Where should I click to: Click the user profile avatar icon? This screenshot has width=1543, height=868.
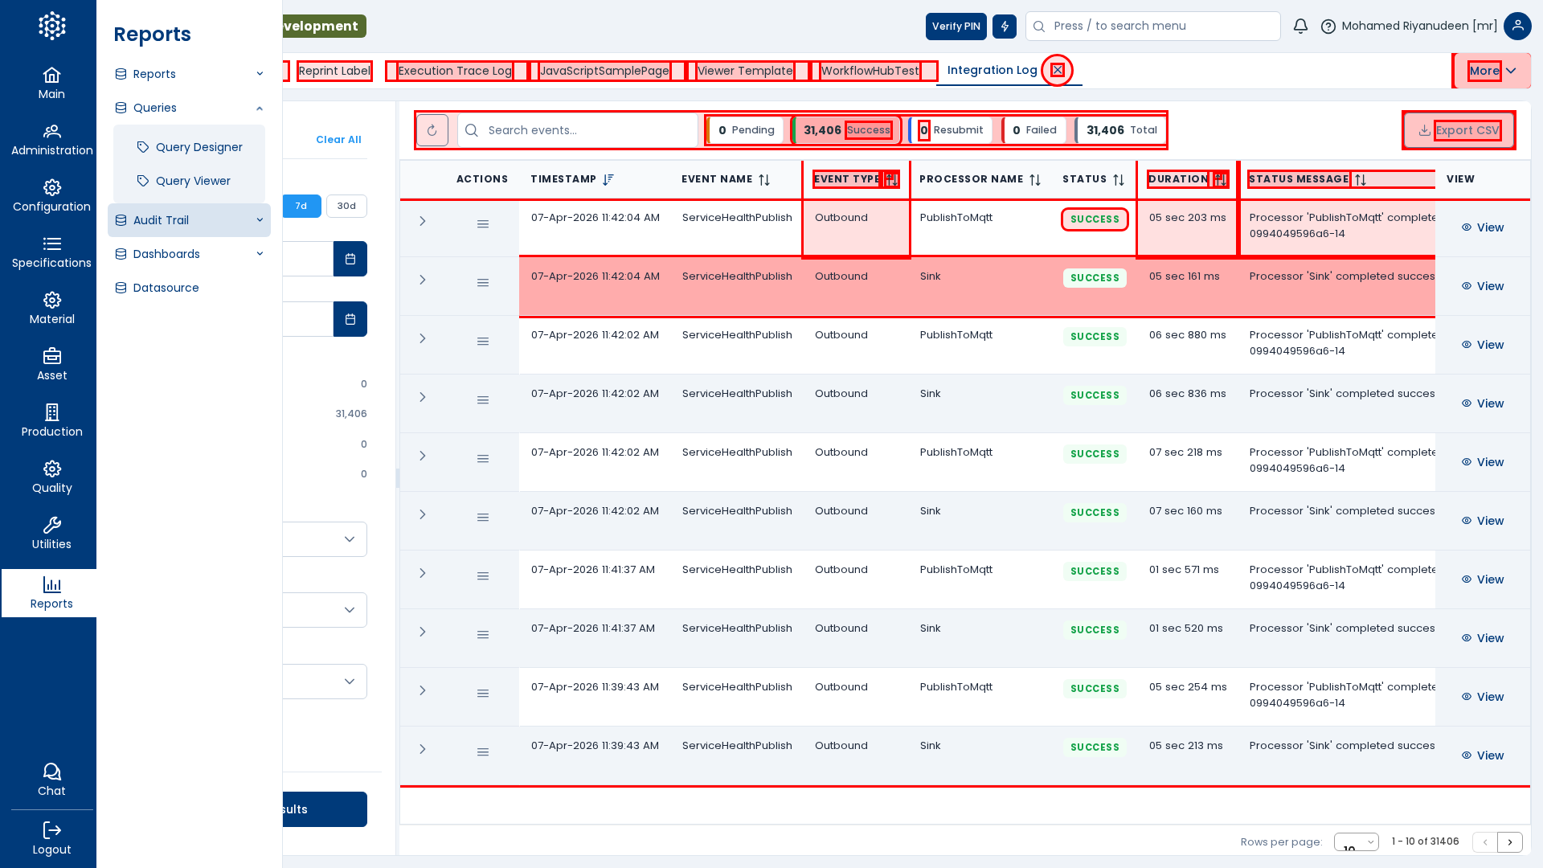coord(1517,27)
